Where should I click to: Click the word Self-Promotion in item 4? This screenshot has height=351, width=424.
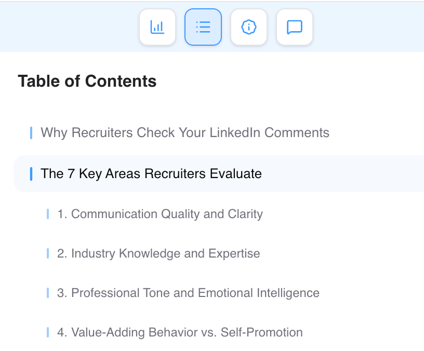pos(262,332)
